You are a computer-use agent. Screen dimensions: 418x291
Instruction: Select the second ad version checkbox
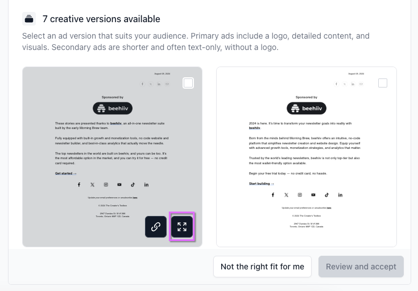point(383,83)
